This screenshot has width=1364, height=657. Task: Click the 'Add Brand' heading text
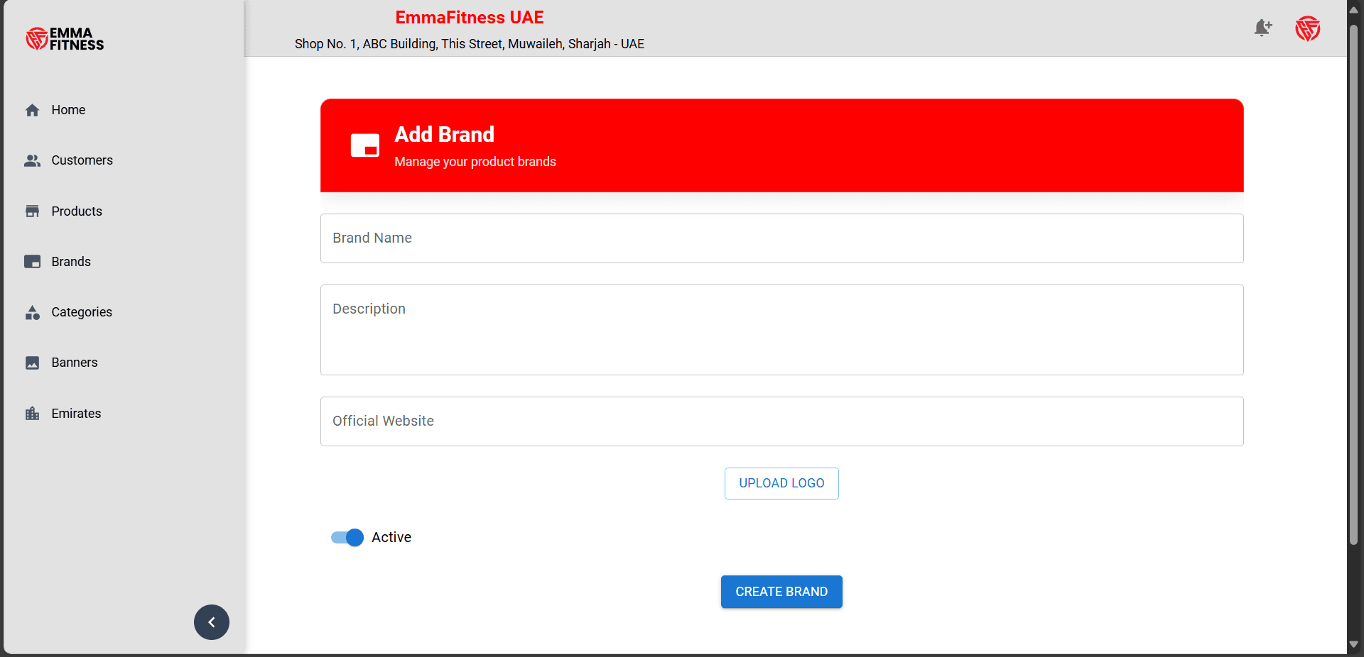click(x=445, y=134)
